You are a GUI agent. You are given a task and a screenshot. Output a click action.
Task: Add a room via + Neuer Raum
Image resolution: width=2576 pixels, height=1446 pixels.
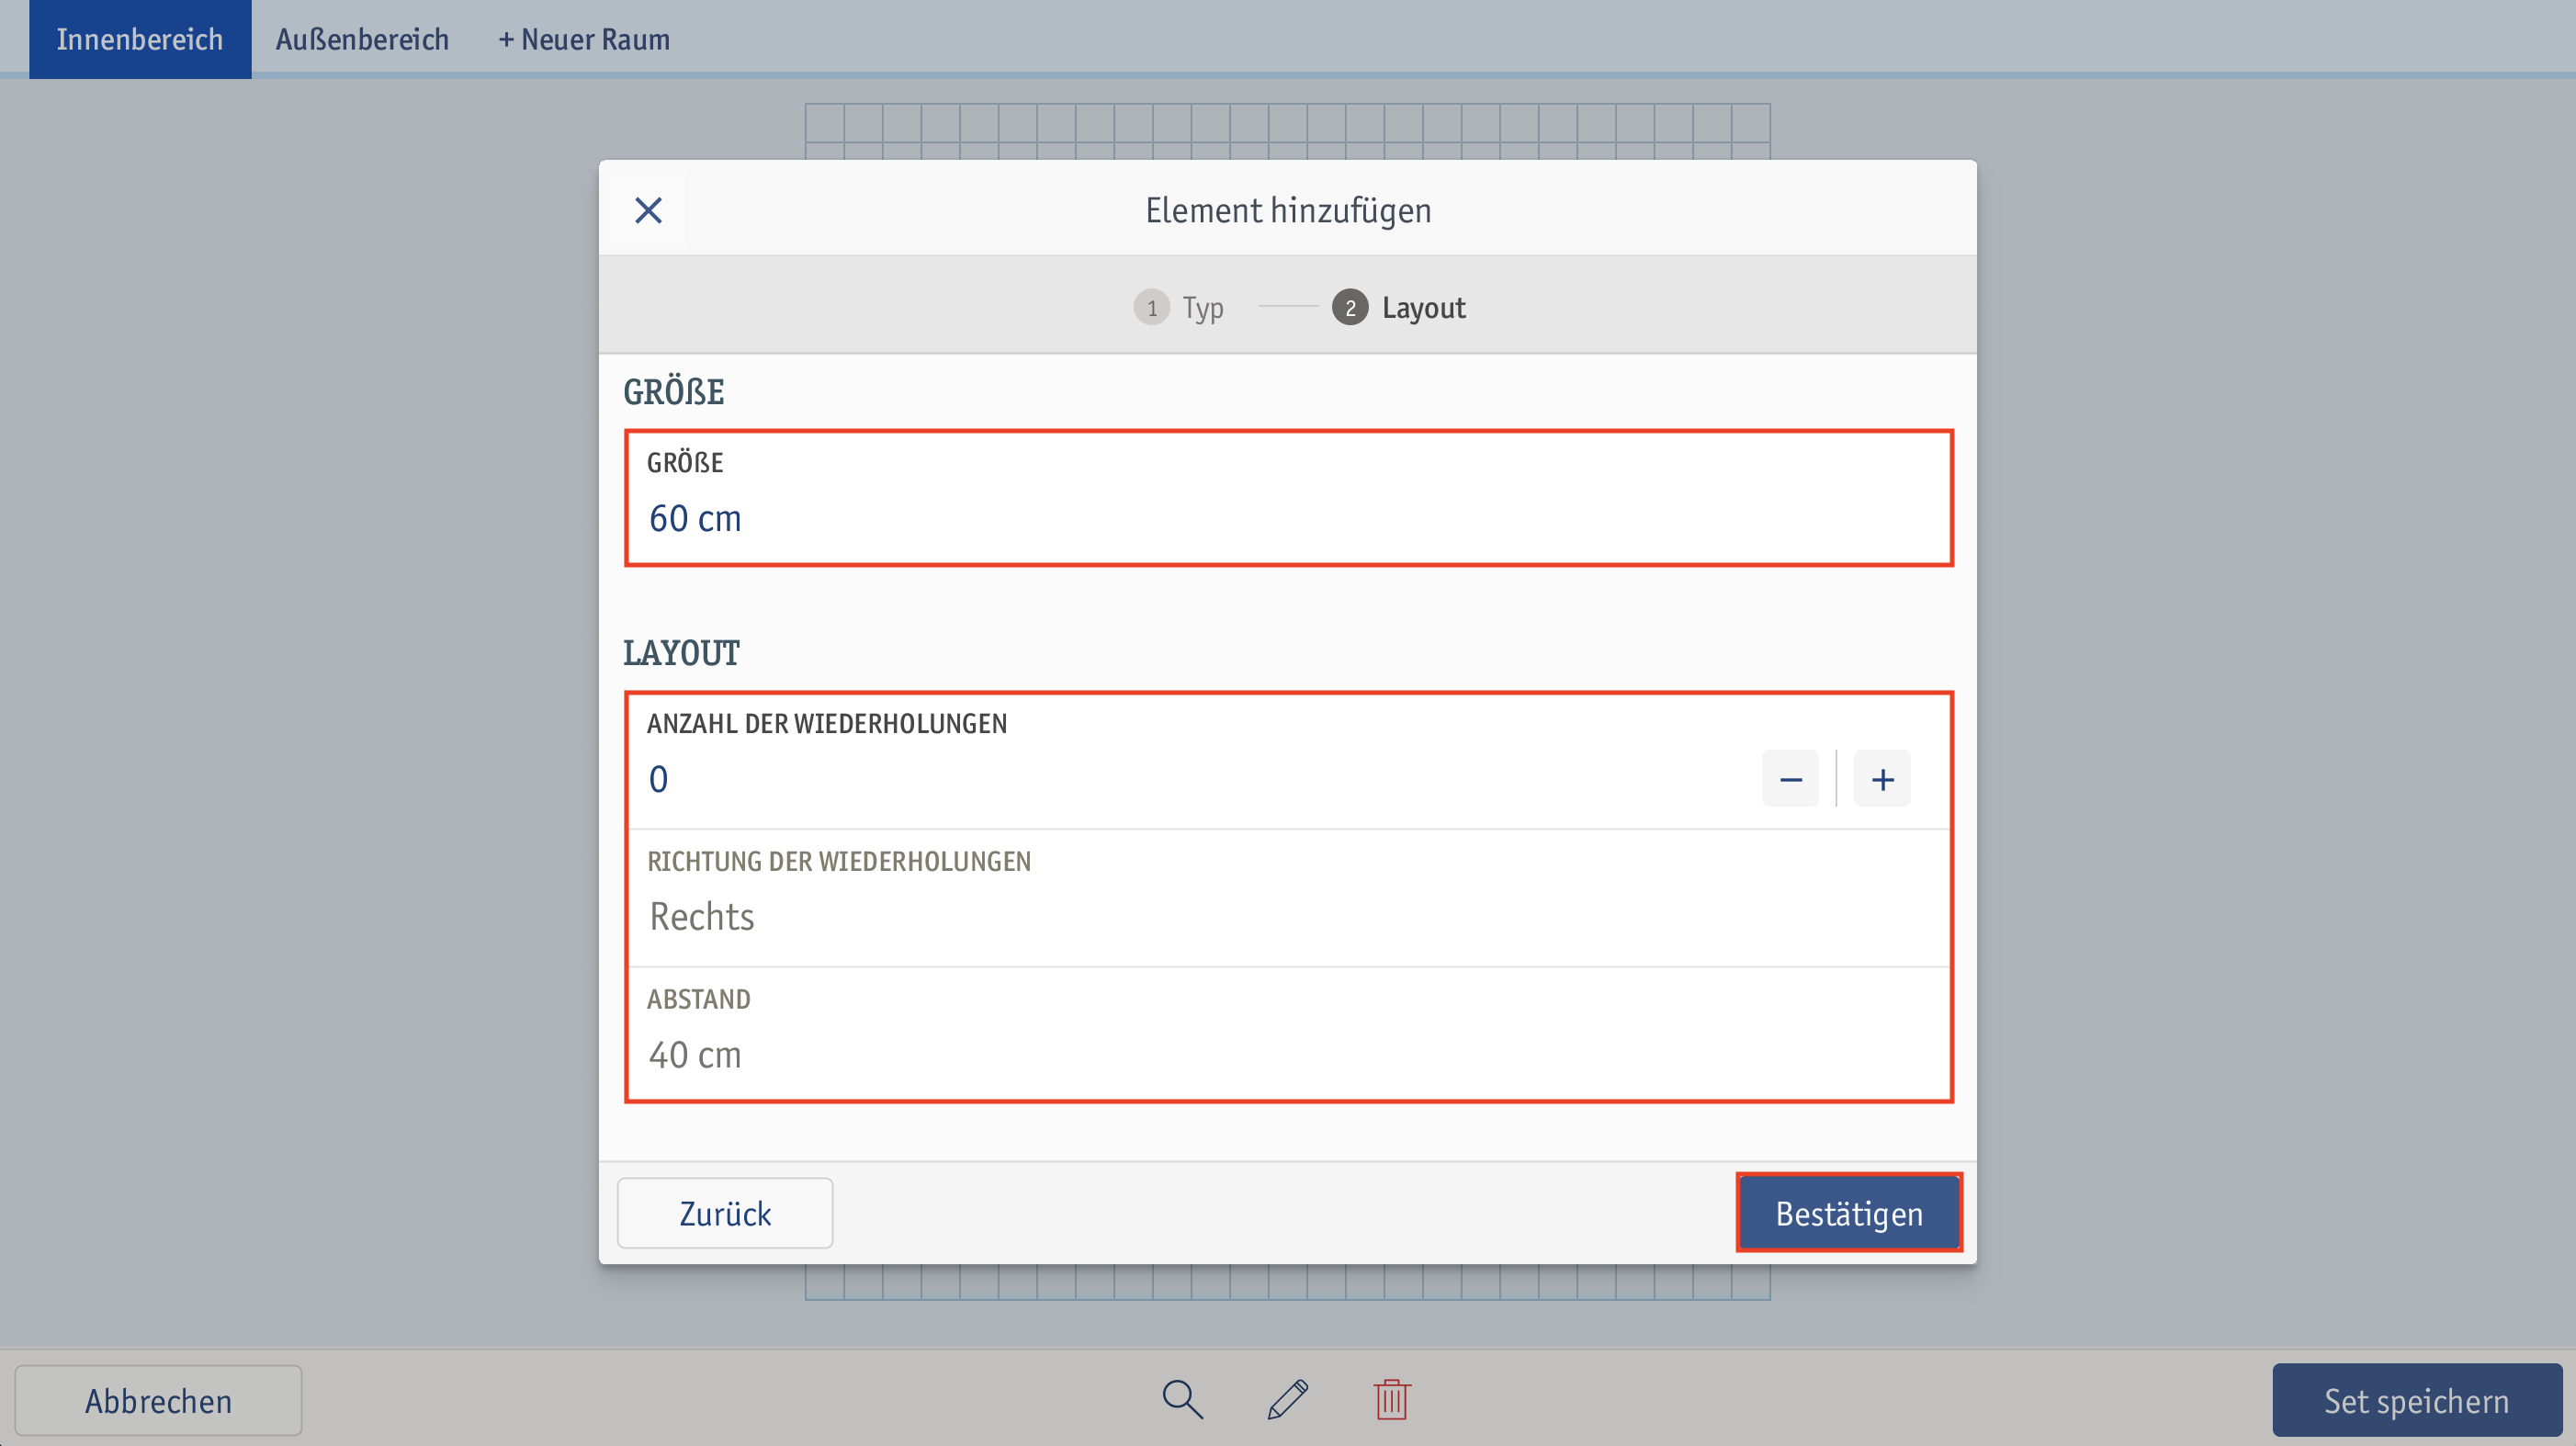(584, 39)
